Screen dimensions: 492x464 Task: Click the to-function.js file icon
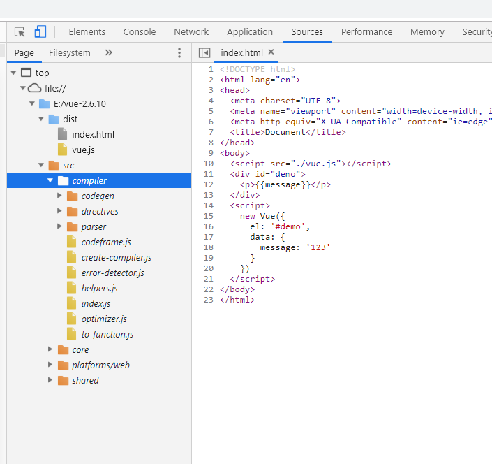(72, 334)
